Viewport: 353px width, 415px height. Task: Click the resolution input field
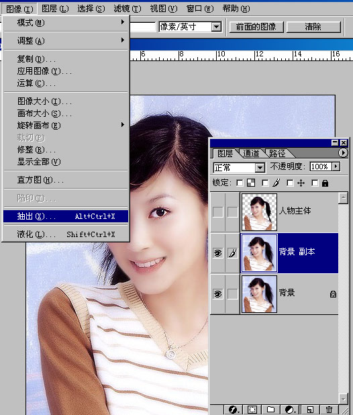click(142, 27)
